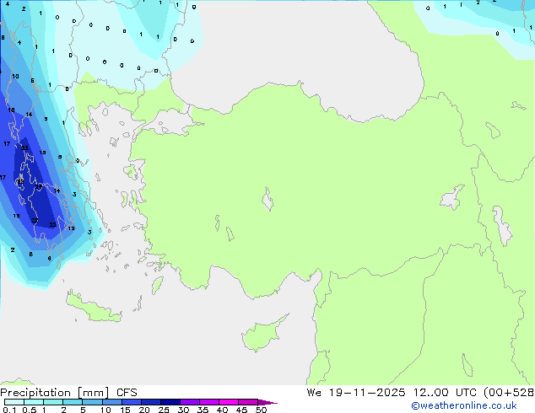Click the legend label '30'
The height and width of the screenshot is (413, 535).
pos(183,410)
